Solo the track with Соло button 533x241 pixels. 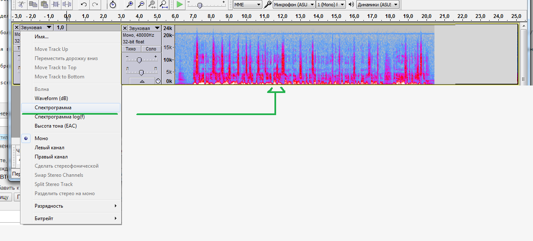151,49
